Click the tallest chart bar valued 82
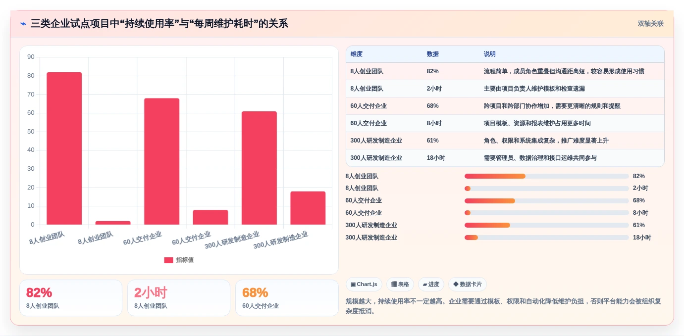 pyautogui.click(x=64, y=148)
